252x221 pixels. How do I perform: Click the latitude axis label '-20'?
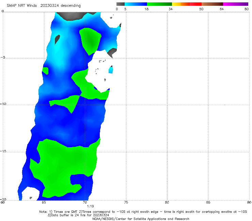[3, 199]
